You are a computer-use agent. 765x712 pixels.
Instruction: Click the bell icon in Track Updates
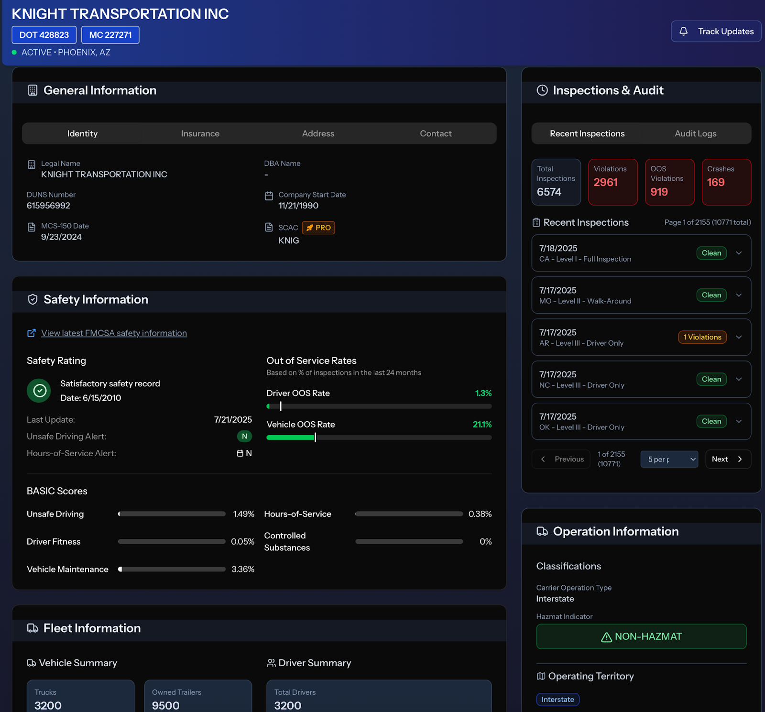tap(683, 31)
